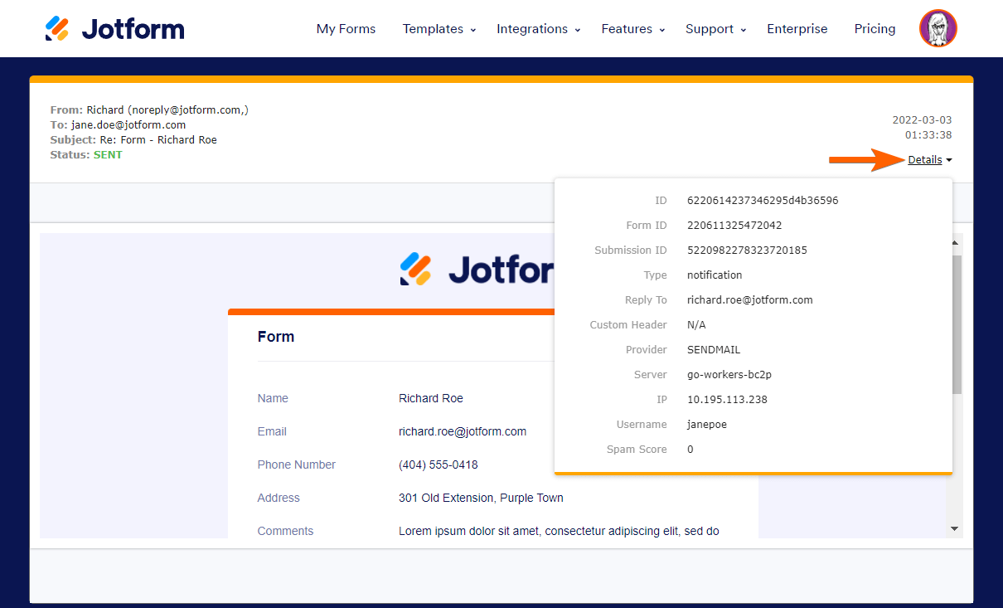
Task: Select the SENT status text
Action: tap(108, 155)
